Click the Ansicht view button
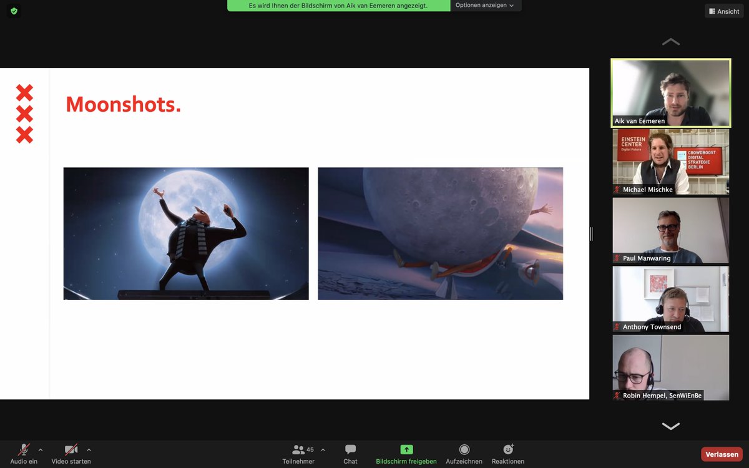749x468 pixels. pos(724,11)
